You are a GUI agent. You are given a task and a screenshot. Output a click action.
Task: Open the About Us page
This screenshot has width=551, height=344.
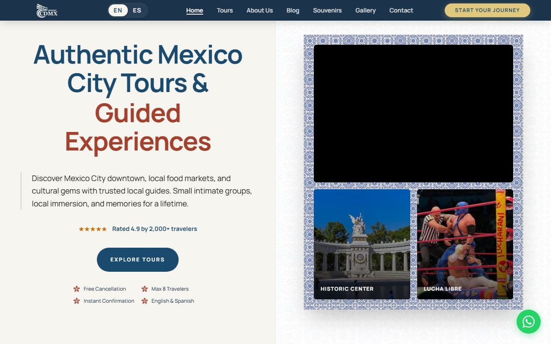[260, 10]
